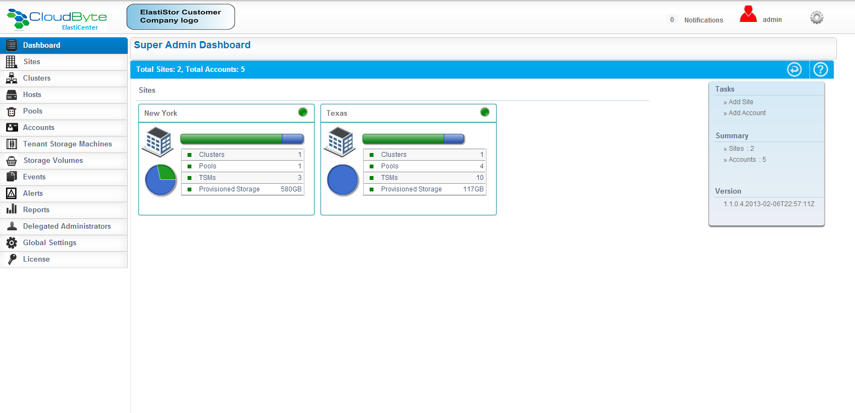855x413 pixels.
Task: Open Tenant Storage Machines in sidebar
Action: coord(67,144)
